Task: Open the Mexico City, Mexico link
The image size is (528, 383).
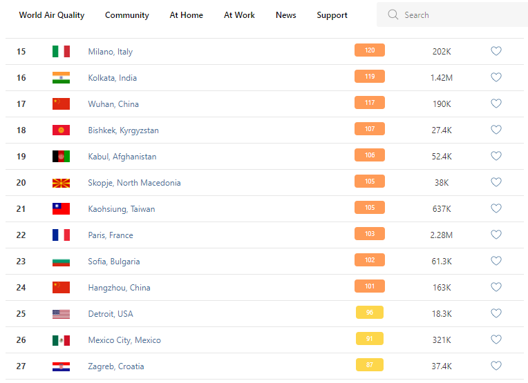Action: (124, 340)
